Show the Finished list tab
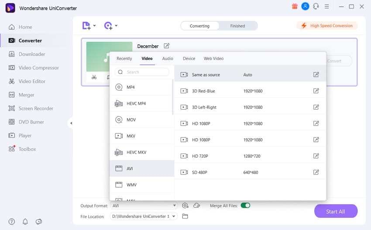 click(237, 26)
